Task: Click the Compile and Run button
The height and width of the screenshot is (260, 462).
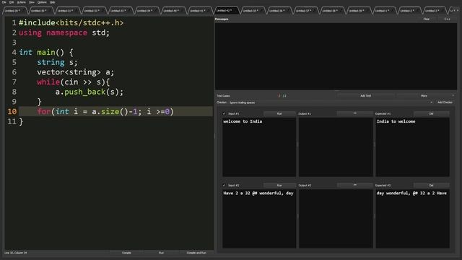Action: click(196, 253)
